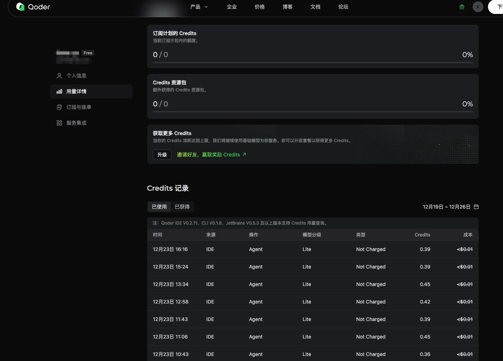Click the 个人信息 person icon
503x361 pixels.
(x=59, y=76)
